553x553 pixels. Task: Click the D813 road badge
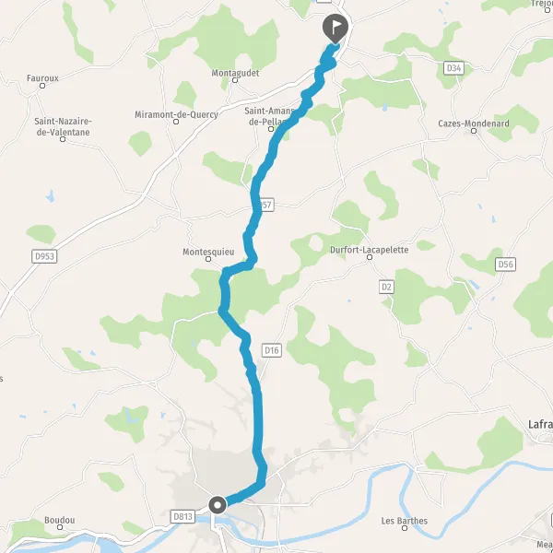pos(182,517)
